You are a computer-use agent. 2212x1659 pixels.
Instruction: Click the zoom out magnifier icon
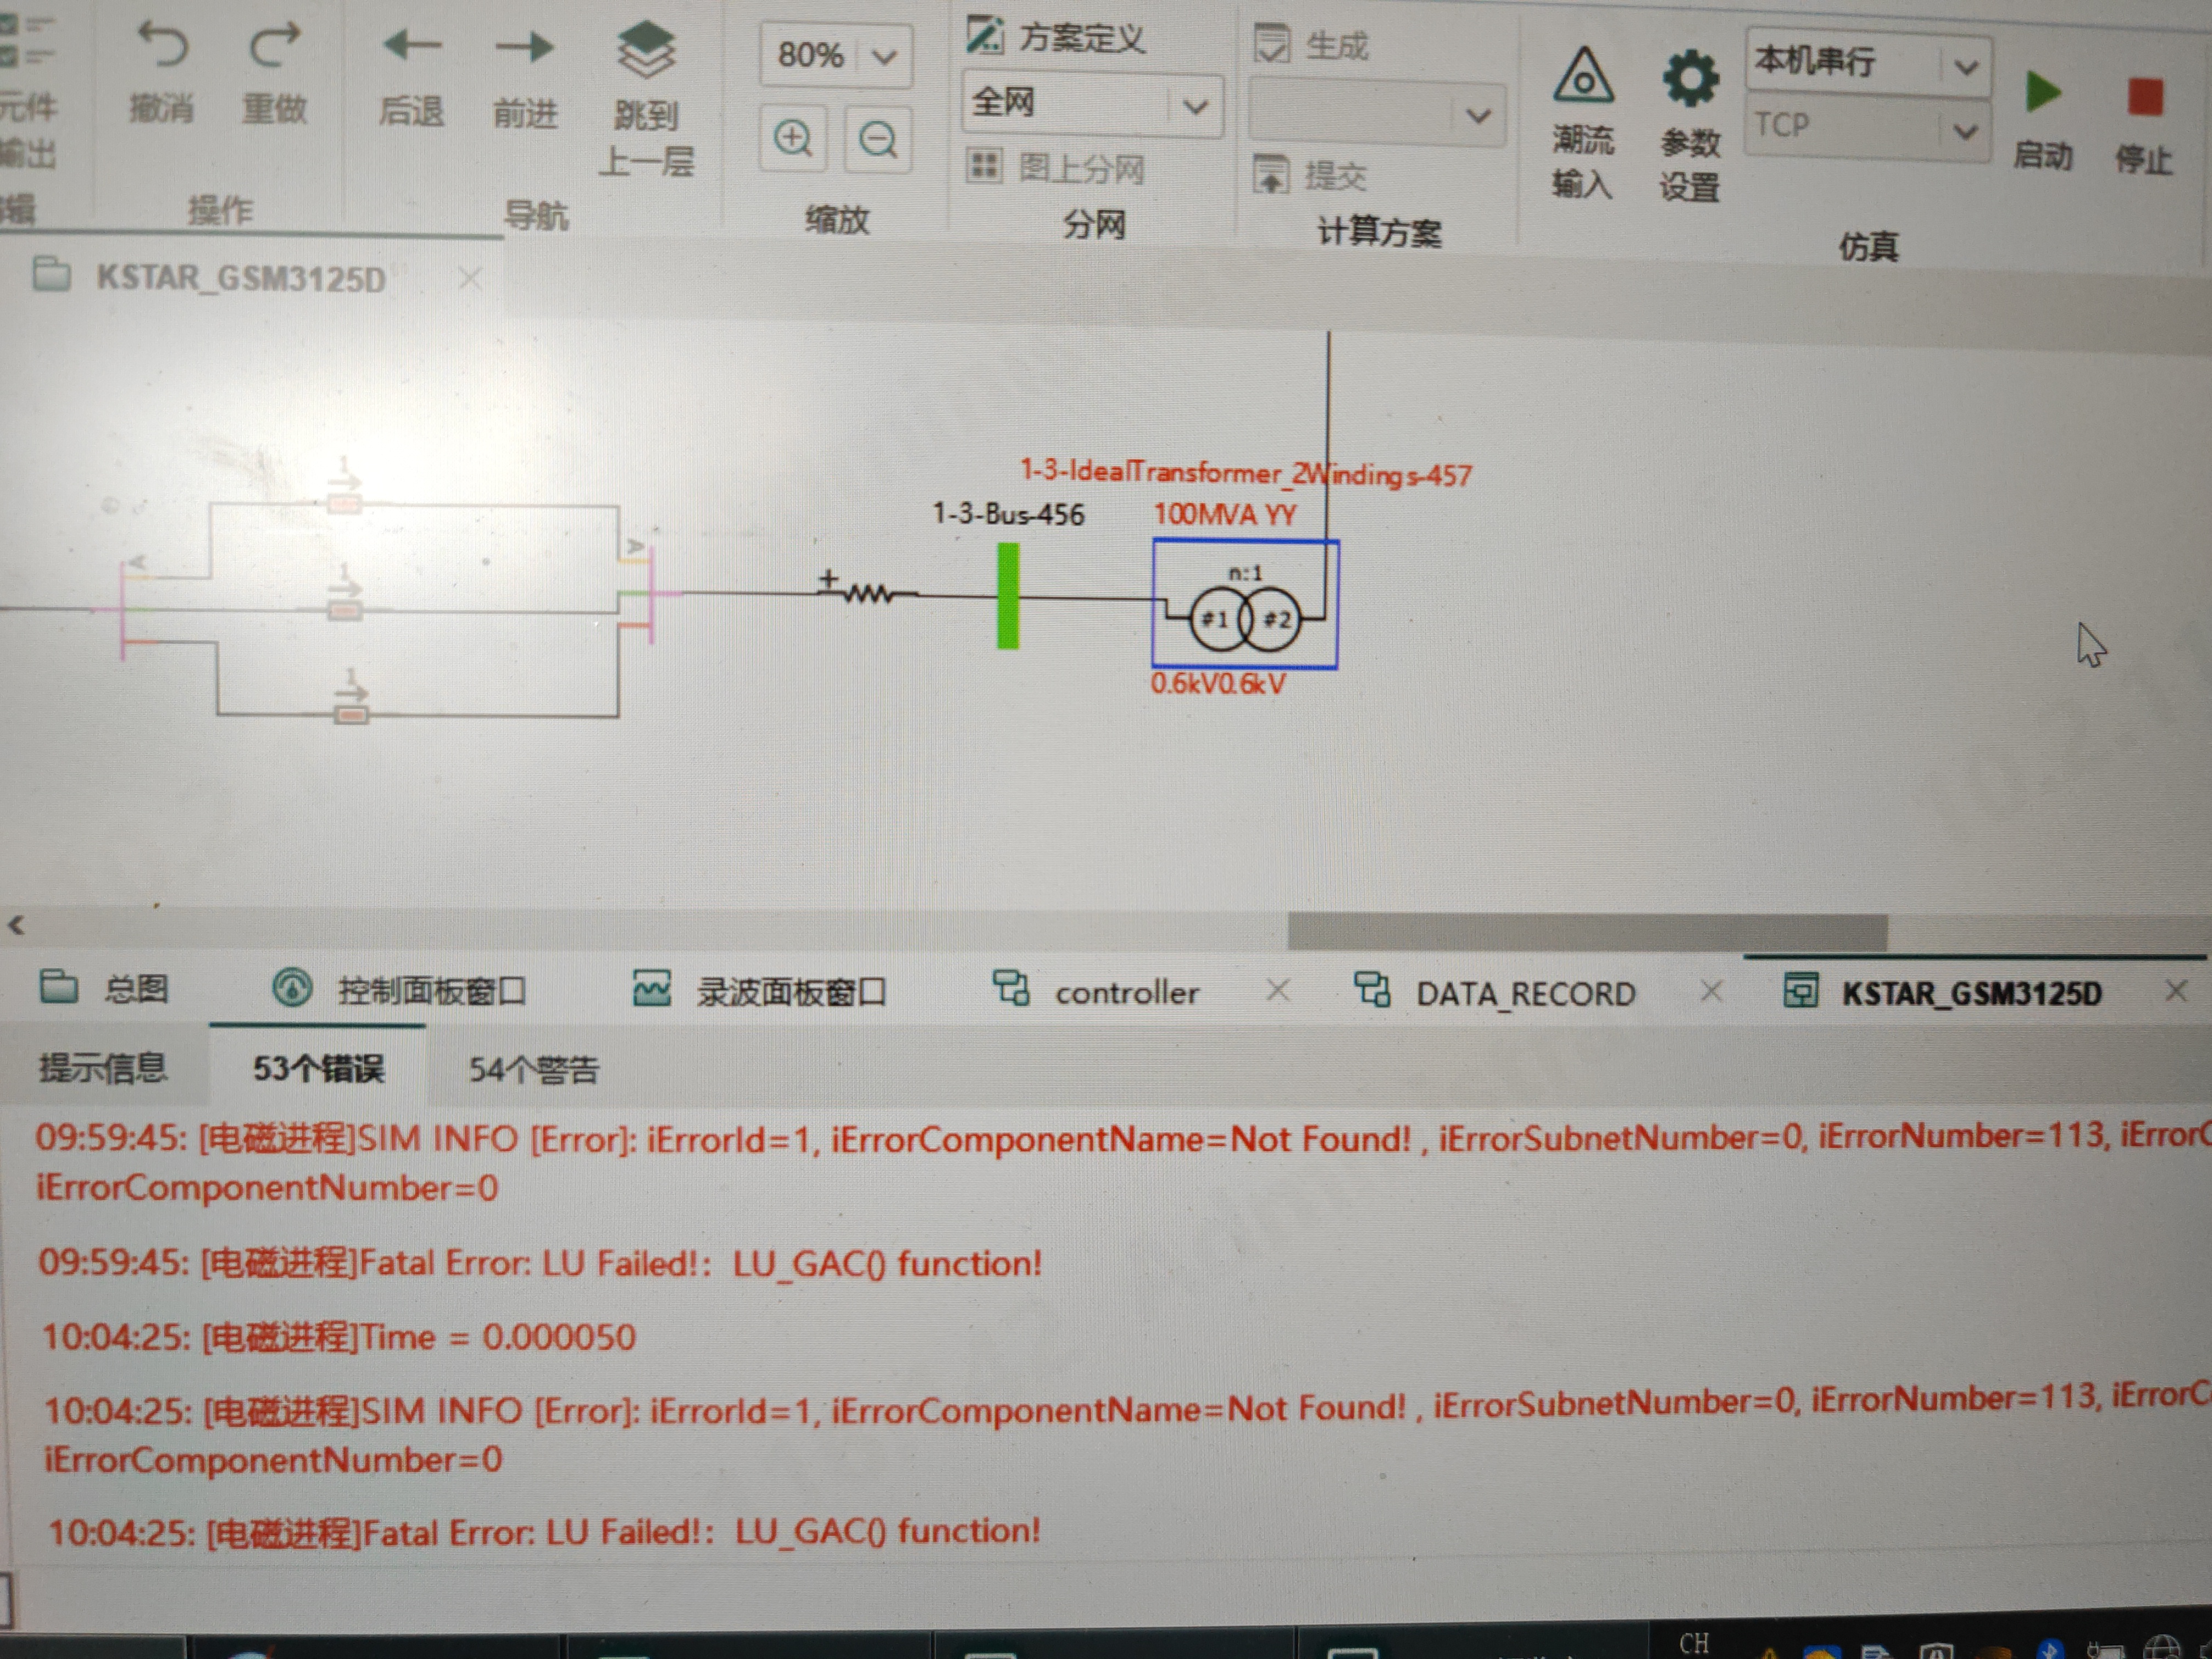pos(878,139)
